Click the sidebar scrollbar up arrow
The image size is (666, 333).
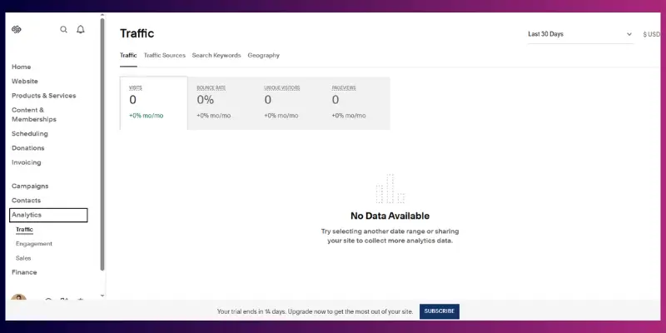(102, 15)
